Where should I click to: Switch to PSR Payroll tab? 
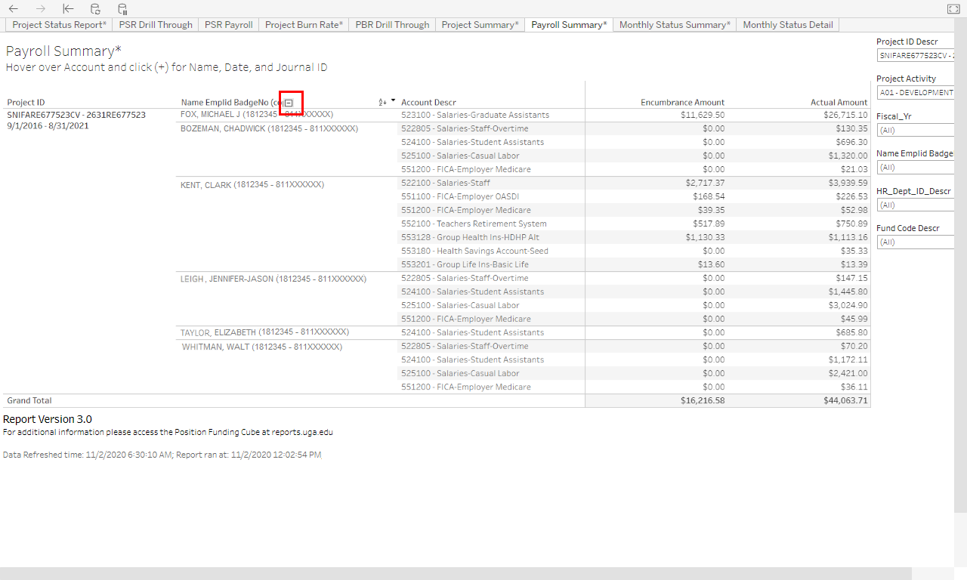coord(229,25)
